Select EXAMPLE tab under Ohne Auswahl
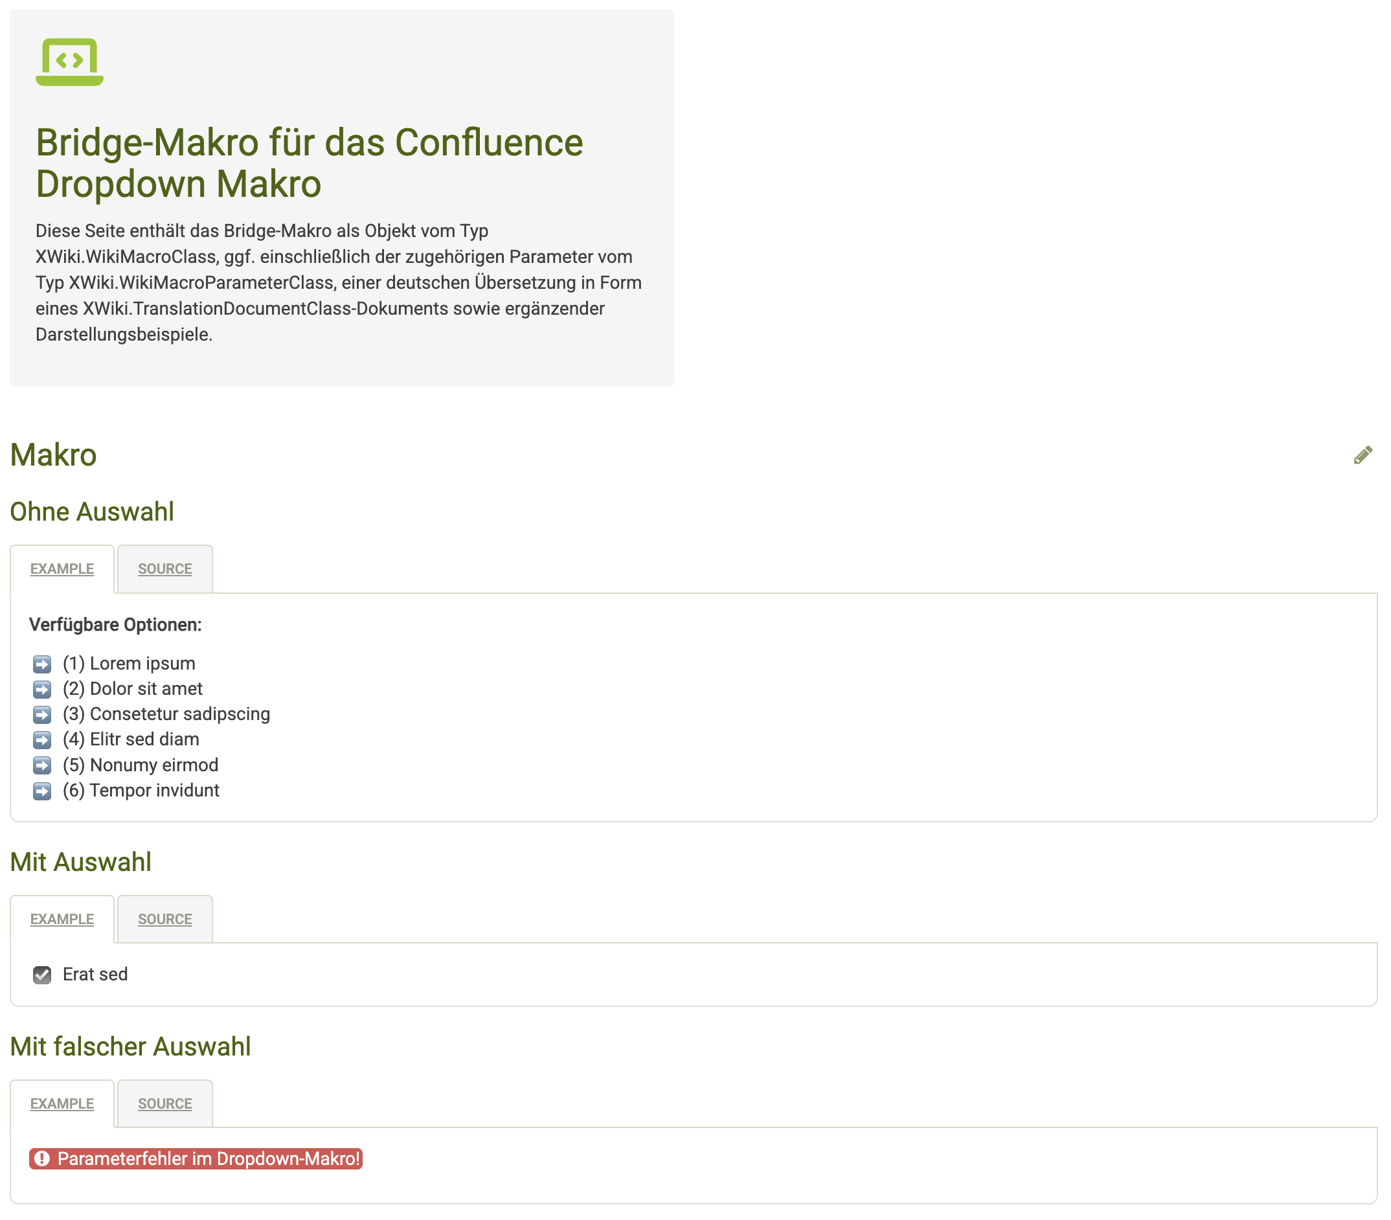Image resolution: width=1391 pixels, height=1220 pixels. (62, 569)
